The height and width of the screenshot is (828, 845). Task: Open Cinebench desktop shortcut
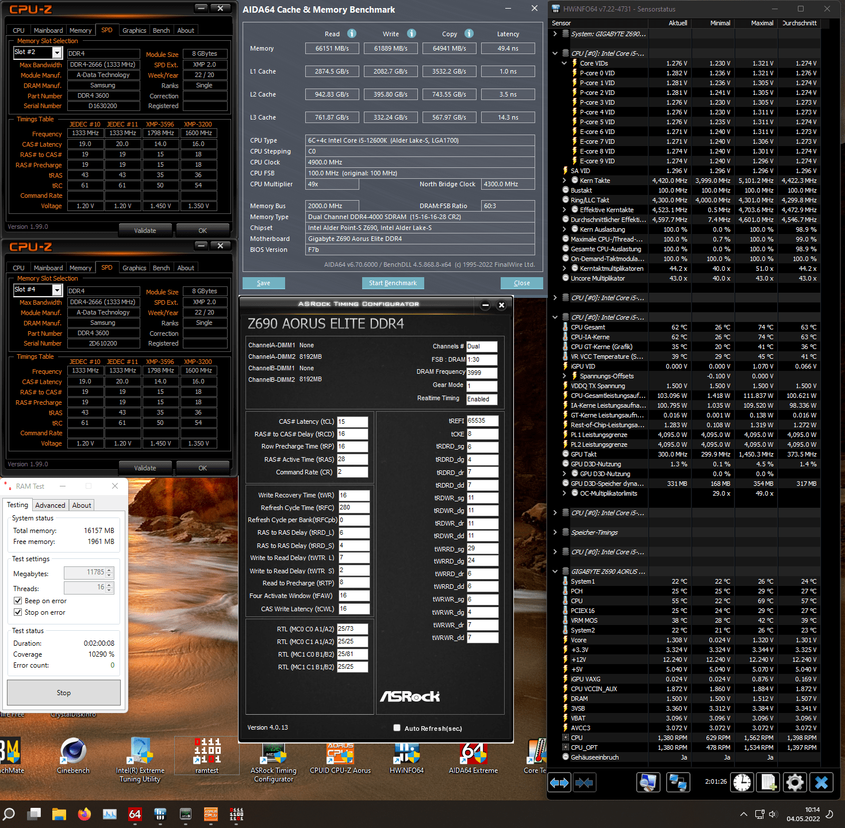(x=73, y=756)
